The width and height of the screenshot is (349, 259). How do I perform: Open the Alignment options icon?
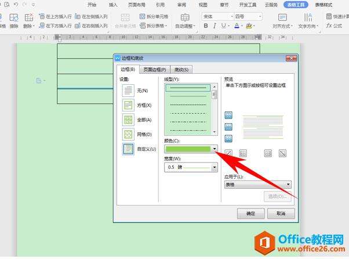coord(282,17)
